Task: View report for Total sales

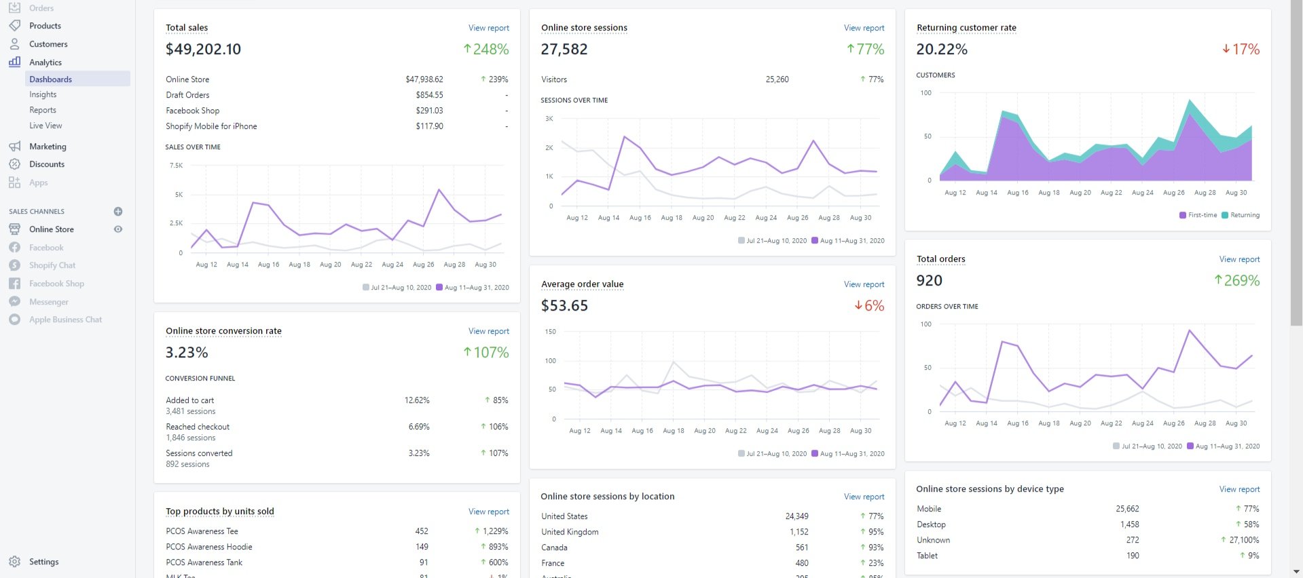Action: click(x=489, y=28)
